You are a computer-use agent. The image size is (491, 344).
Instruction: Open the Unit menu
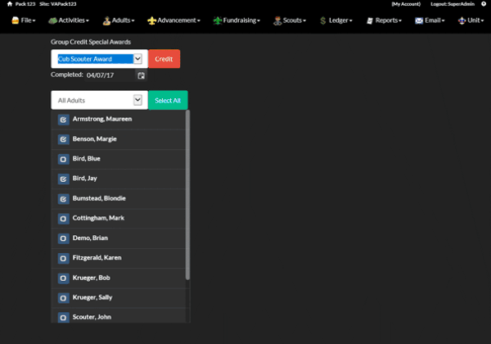tap(471, 20)
